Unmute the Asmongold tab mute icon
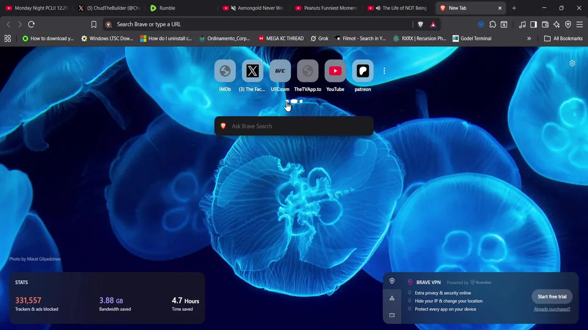The height and width of the screenshot is (330, 588). point(233,8)
